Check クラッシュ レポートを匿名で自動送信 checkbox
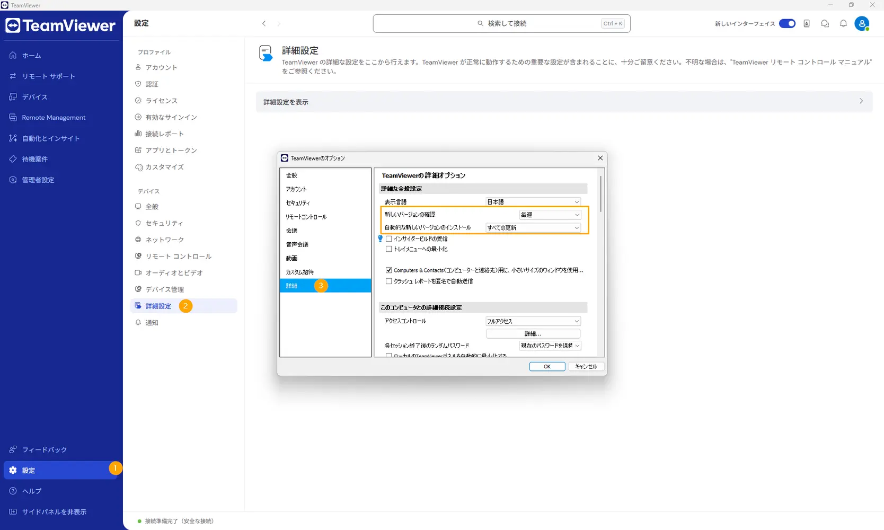 (389, 281)
